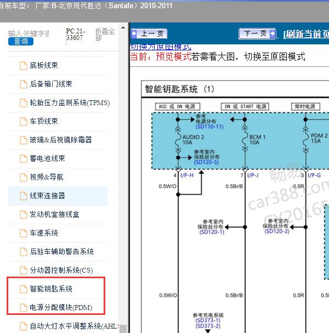Click document icon beside 线束连接器
The image size is (329, 333).
[x=24, y=196]
